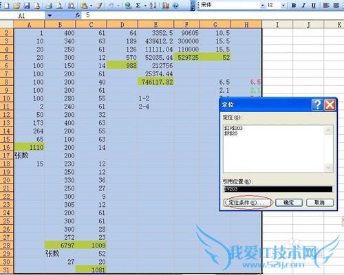Click the pink 6.5 cell in column H
The height and width of the screenshot is (275, 344).
coord(246,82)
